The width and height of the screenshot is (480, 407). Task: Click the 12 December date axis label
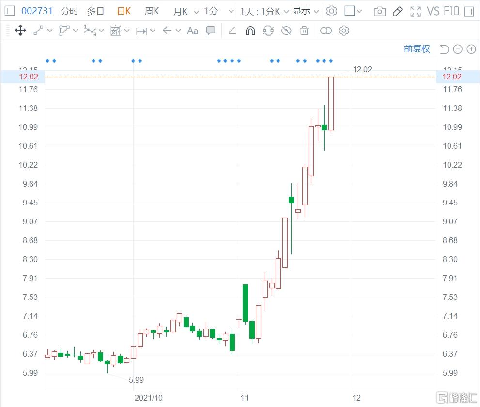pos(356,398)
